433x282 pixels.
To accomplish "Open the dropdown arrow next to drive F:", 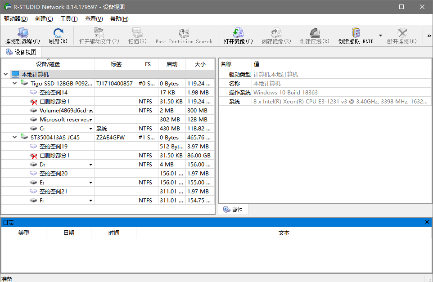I will point(90,200).
